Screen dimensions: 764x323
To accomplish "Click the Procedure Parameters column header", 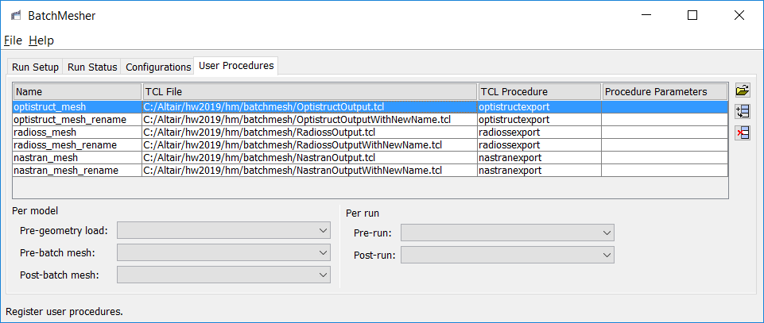I will pos(665,91).
